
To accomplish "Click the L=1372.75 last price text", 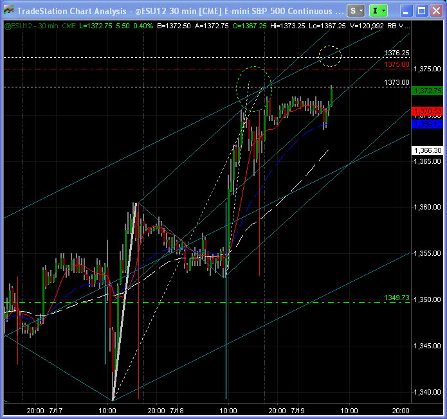I will point(96,26).
